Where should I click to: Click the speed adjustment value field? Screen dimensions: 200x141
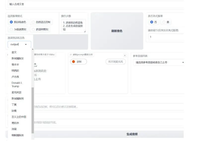coord(166,37)
